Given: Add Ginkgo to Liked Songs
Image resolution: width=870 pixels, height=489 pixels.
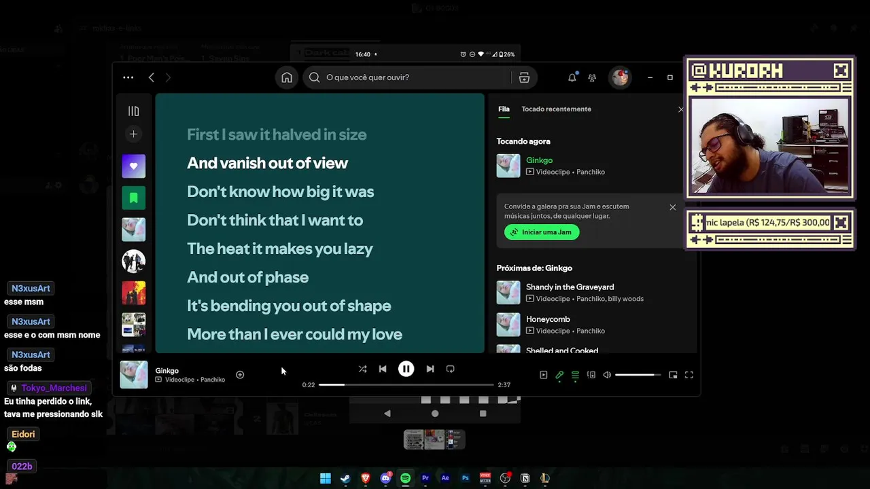Looking at the screenshot, I should (x=240, y=375).
